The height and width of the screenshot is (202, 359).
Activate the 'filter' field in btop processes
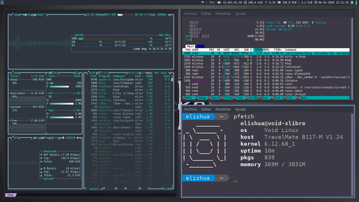click(x=103, y=73)
